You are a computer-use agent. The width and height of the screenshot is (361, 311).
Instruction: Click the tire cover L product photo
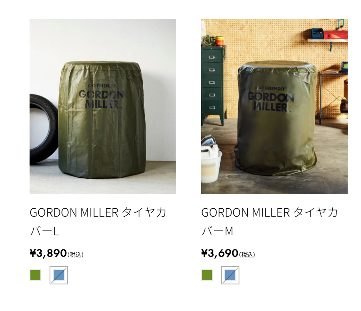[103, 106]
